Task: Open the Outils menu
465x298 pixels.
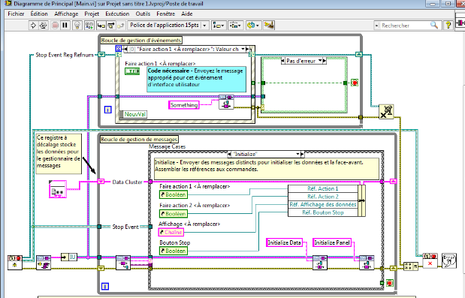Action: (143, 14)
